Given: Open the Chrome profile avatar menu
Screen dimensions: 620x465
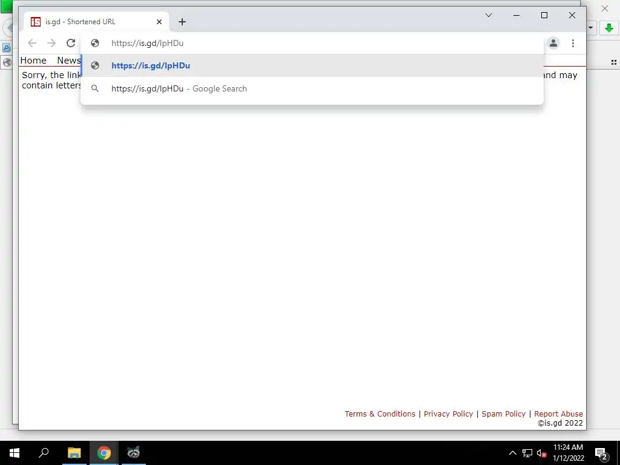Looking at the screenshot, I should [x=553, y=43].
